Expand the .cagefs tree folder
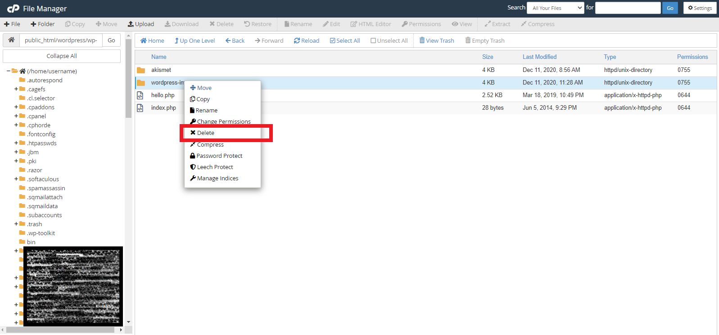 16,89
